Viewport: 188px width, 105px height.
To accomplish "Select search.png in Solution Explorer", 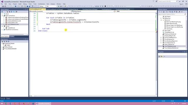I will pos(169,29).
